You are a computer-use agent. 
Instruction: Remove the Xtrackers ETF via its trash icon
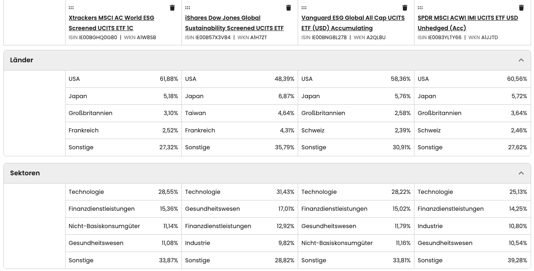tap(172, 7)
